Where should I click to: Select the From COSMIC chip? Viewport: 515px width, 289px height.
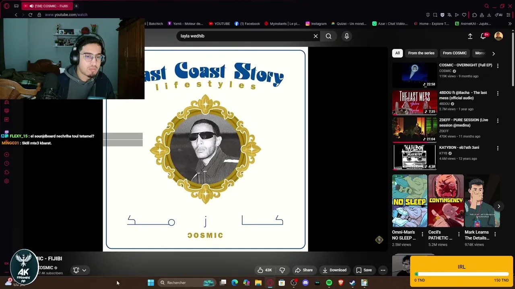point(455,53)
